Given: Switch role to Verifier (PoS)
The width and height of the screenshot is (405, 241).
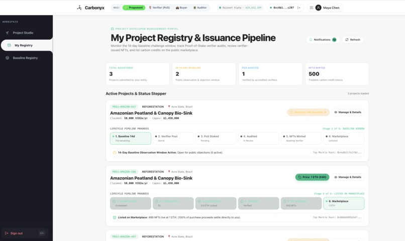Looking at the screenshot, I should (159, 8).
